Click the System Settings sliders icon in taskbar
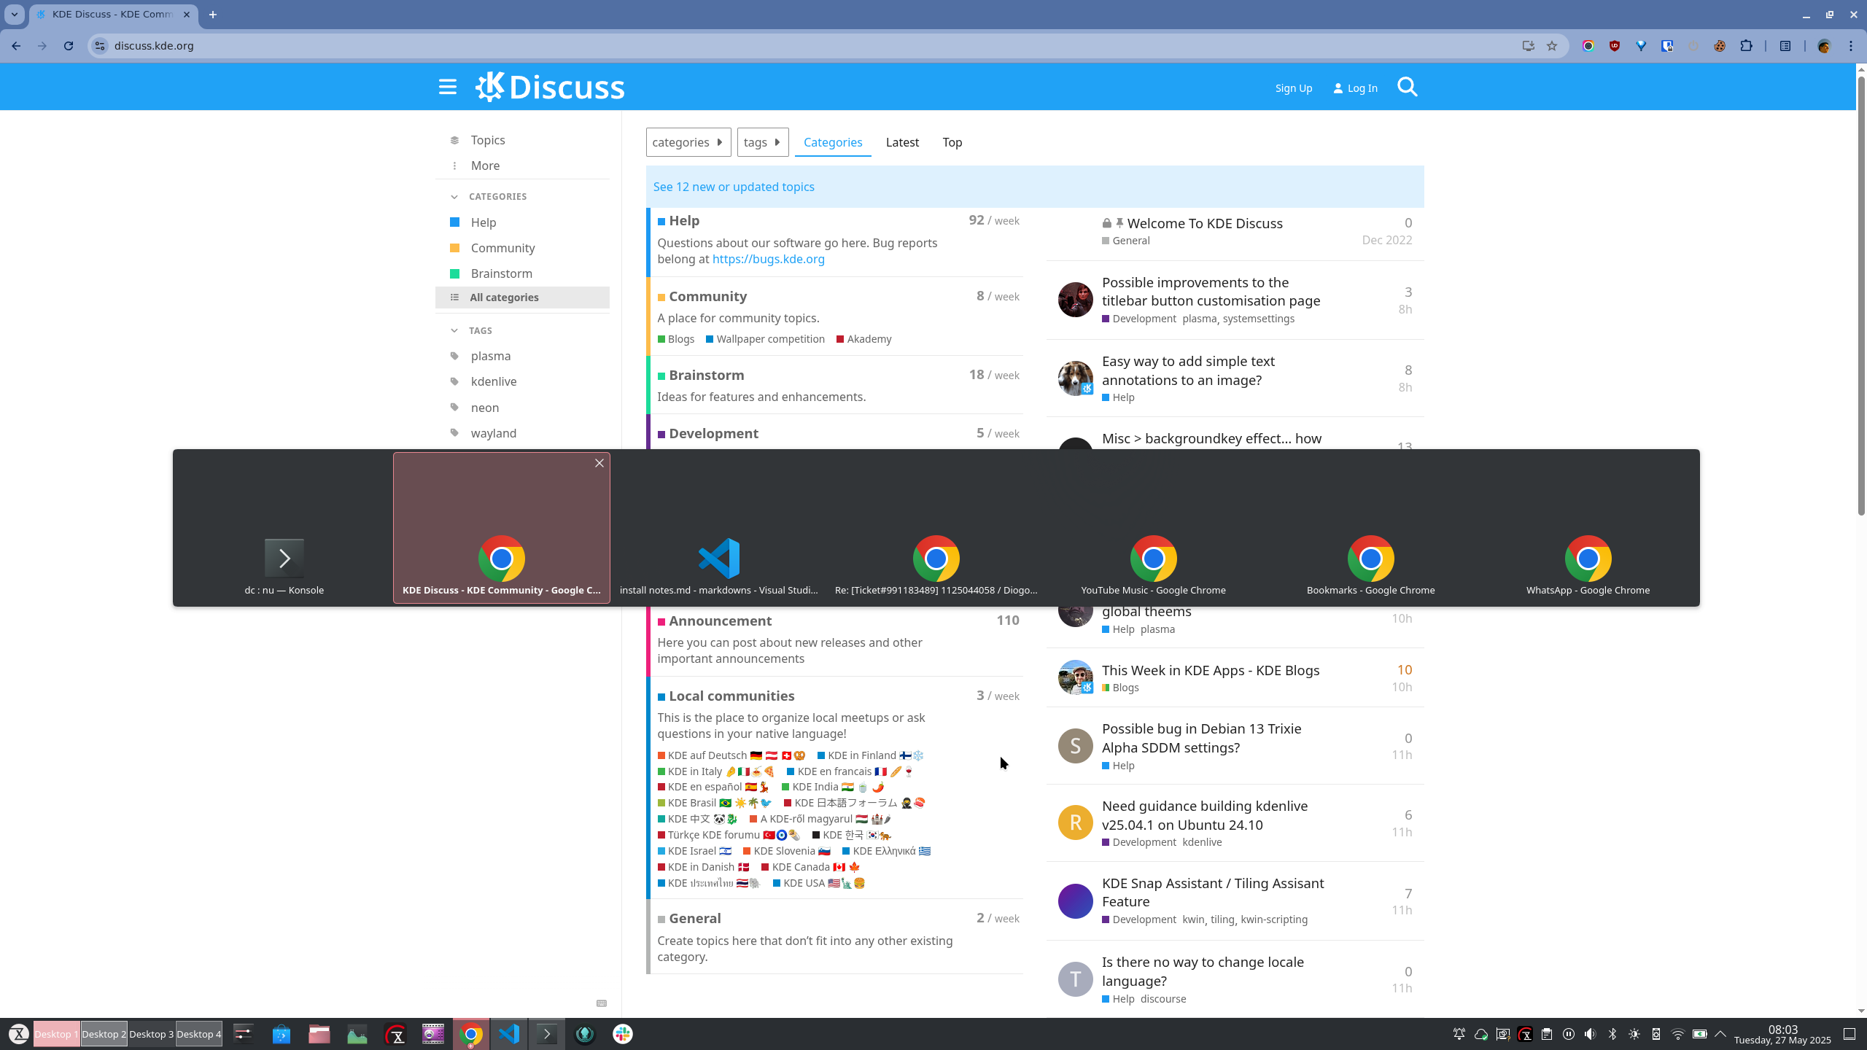Viewport: 1867px width, 1050px height. pyautogui.click(x=244, y=1034)
